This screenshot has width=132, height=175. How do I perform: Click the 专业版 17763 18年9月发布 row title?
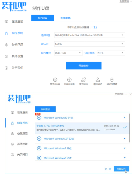(x=50, y=126)
